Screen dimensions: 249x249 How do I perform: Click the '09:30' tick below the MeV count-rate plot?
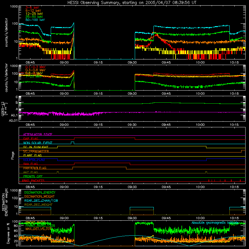(x=132, y=94)
